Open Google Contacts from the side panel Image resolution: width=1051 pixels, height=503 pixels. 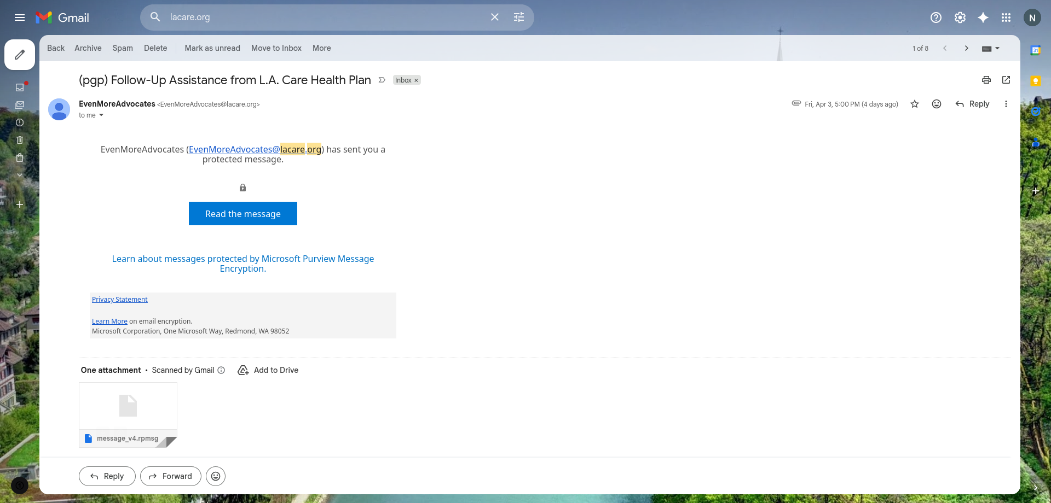(x=1036, y=143)
